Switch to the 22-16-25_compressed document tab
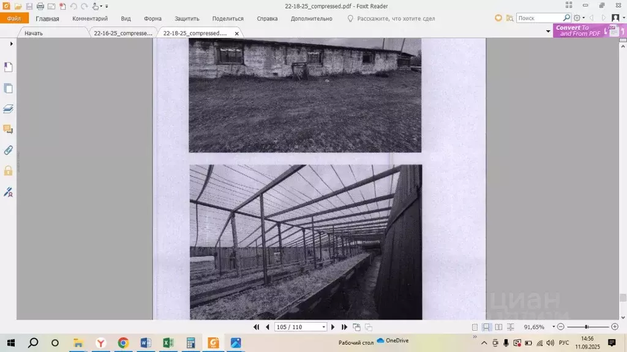This screenshot has width=627, height=352. 122,33
